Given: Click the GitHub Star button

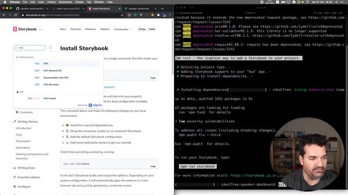Looking at the screenshot, I should tap(142, 29).
